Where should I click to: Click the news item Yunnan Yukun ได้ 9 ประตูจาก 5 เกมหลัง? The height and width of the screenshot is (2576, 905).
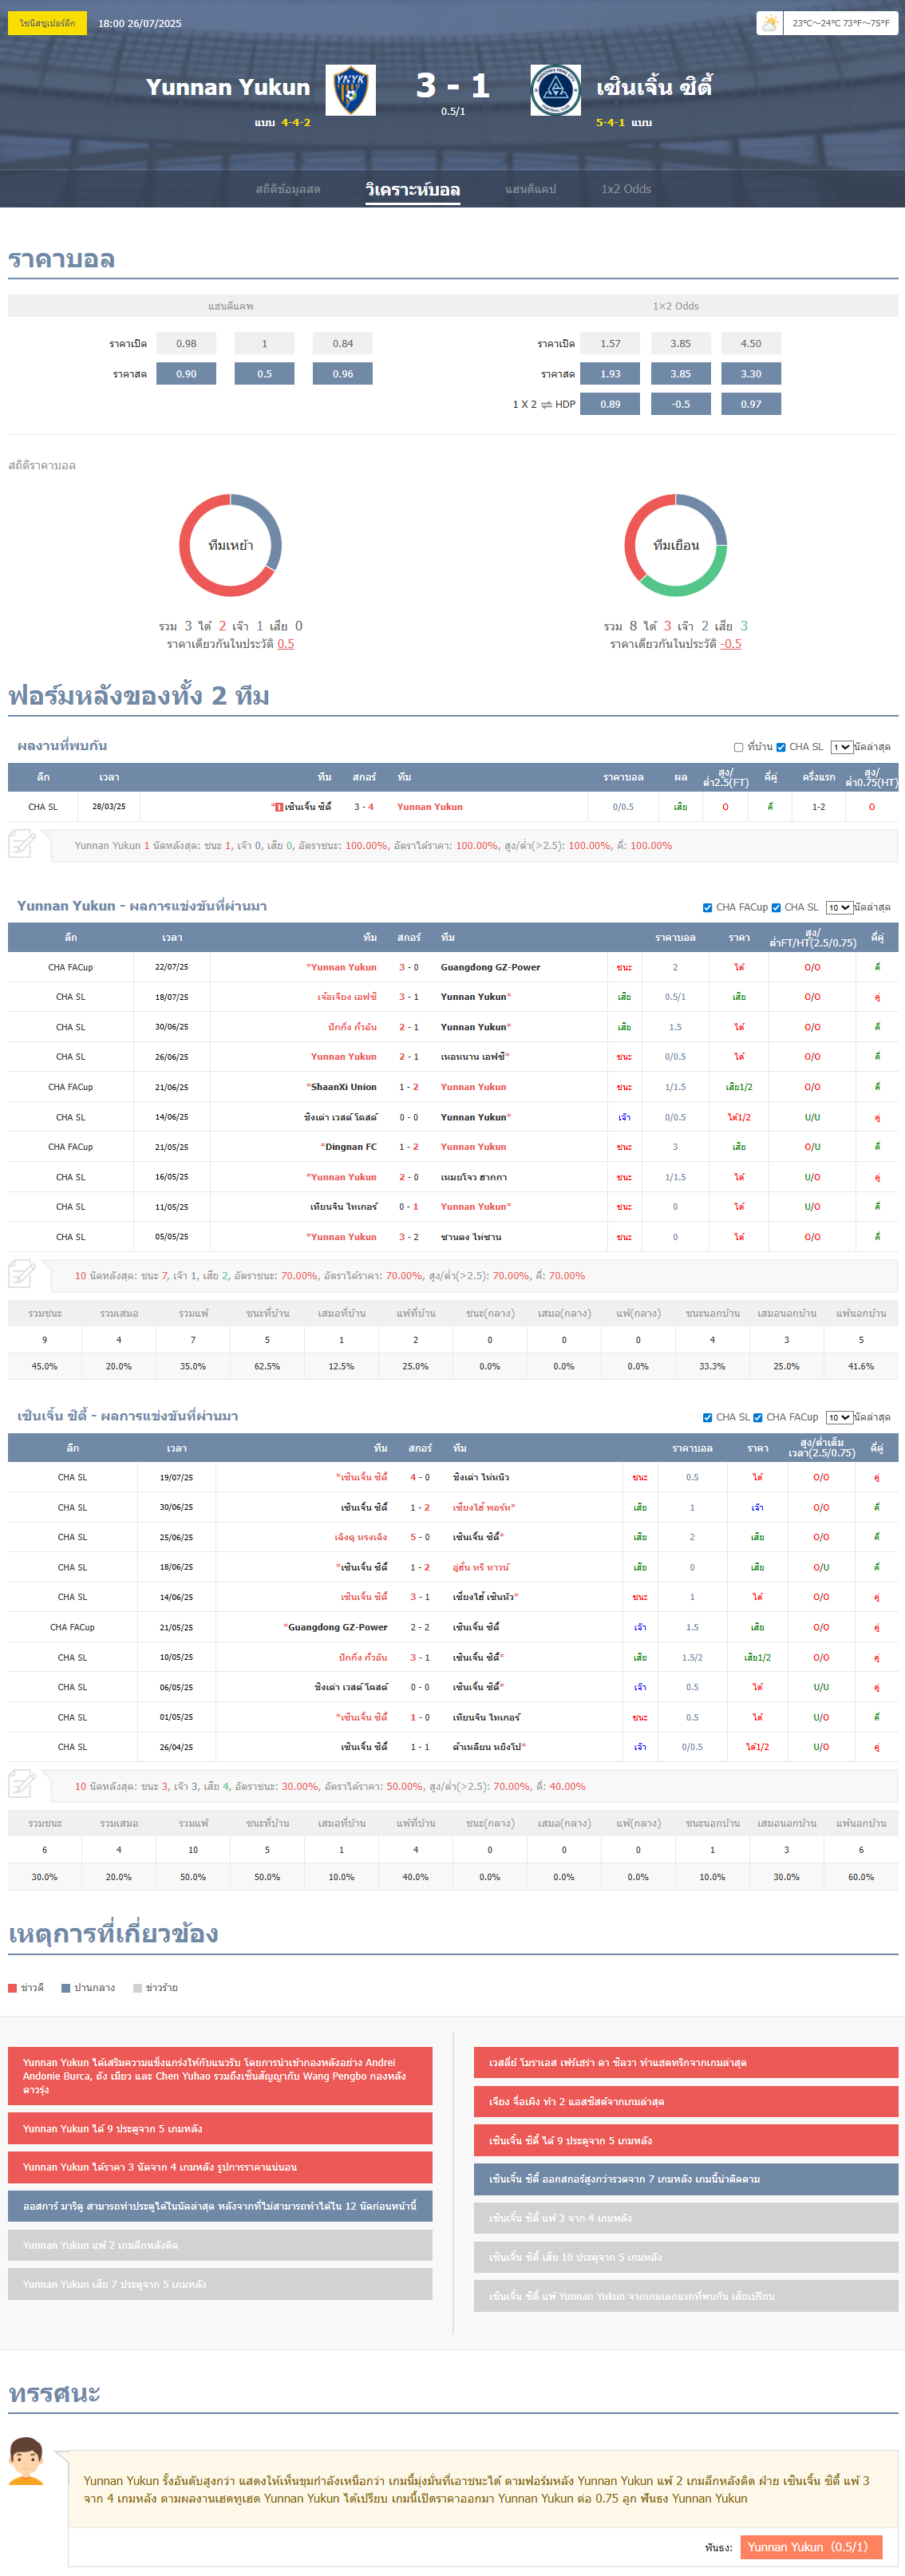(220, 2128)
